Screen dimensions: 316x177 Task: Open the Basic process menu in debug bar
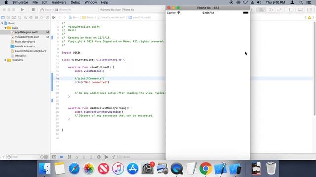coord(124,157)
